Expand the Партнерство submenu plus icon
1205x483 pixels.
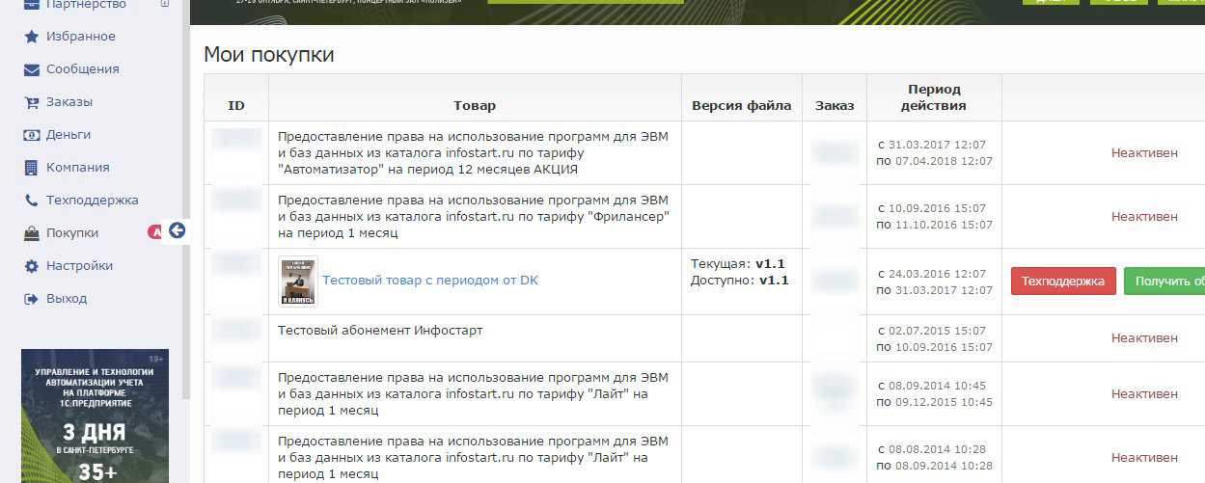(164, 4)
